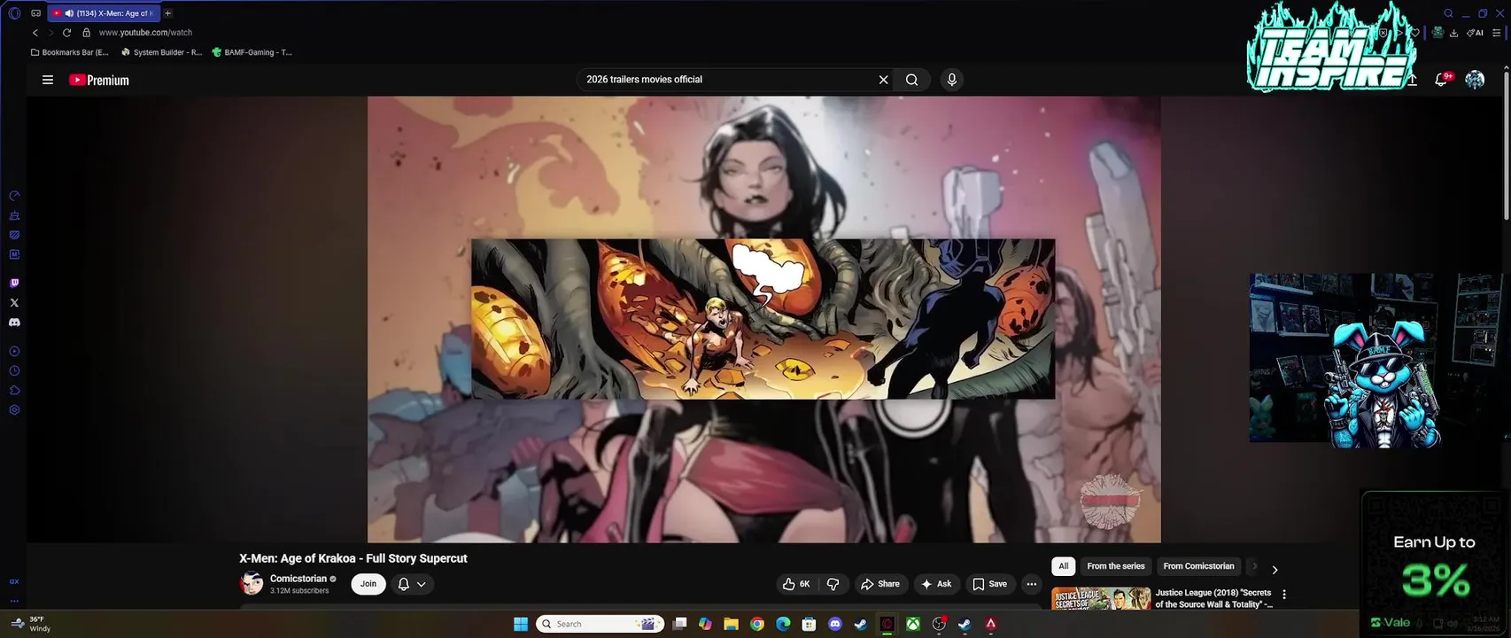This screenshot has width=1511, height=638.
Task: Open BAMF-Gaming bookmark
Action: point(252,52)
